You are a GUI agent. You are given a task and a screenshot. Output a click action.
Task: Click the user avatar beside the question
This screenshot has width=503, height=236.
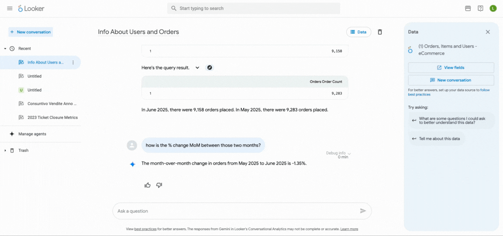[x=132, y=145]
